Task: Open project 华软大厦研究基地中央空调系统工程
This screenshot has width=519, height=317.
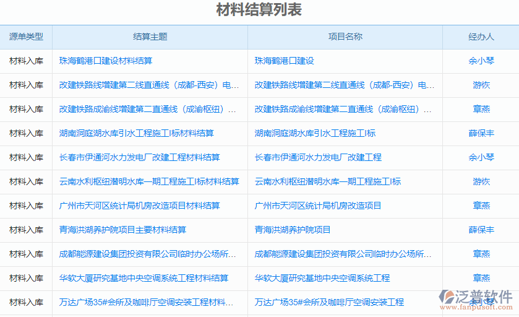Action: 322,278
